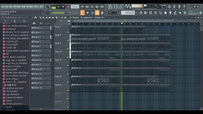Open the Plugin picker plug icon
Image resolution: width=203 pixels, height=114 pixels.
170,13
